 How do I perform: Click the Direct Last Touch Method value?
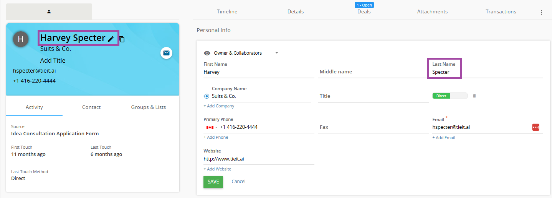point(18,179)
